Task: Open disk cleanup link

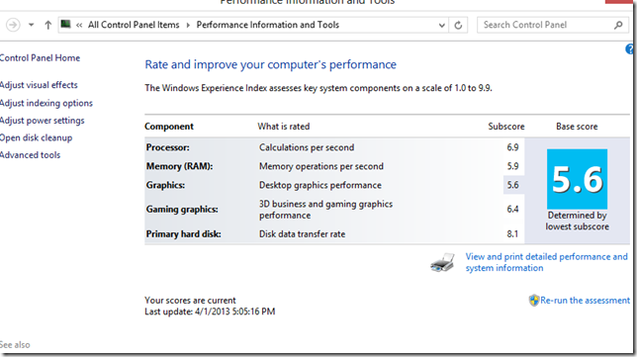Action: (37, 138)
